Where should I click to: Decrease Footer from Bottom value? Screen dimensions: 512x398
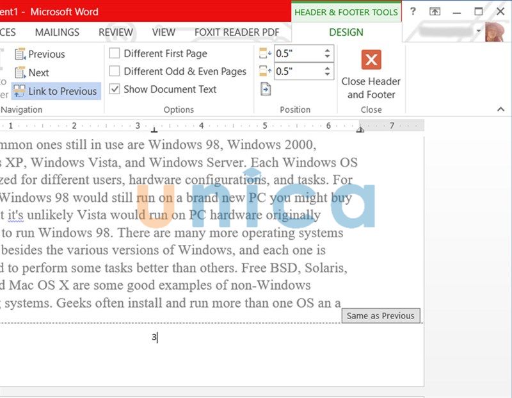click(327, 74)
